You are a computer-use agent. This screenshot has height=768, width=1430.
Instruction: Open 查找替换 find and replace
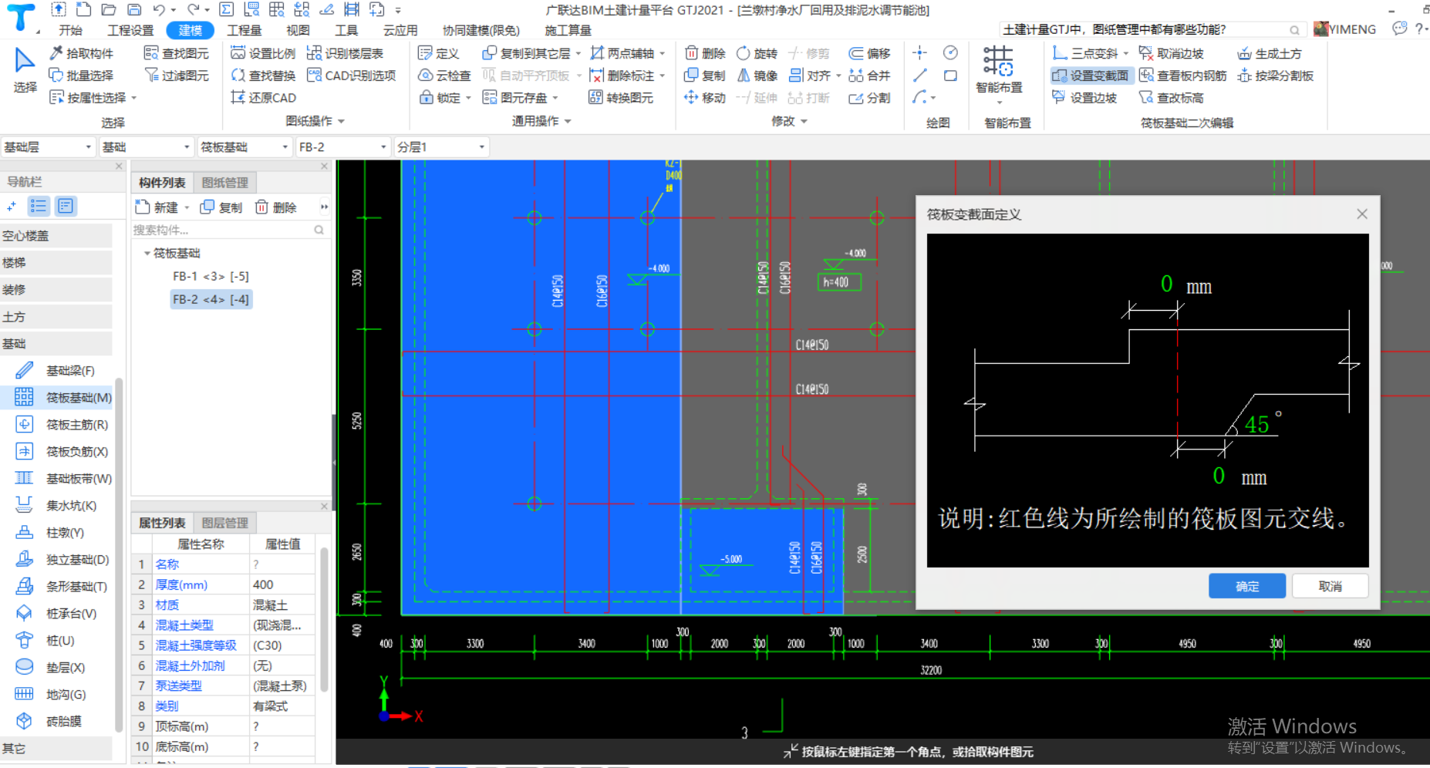pyautogui.click(x=263, y=76)
